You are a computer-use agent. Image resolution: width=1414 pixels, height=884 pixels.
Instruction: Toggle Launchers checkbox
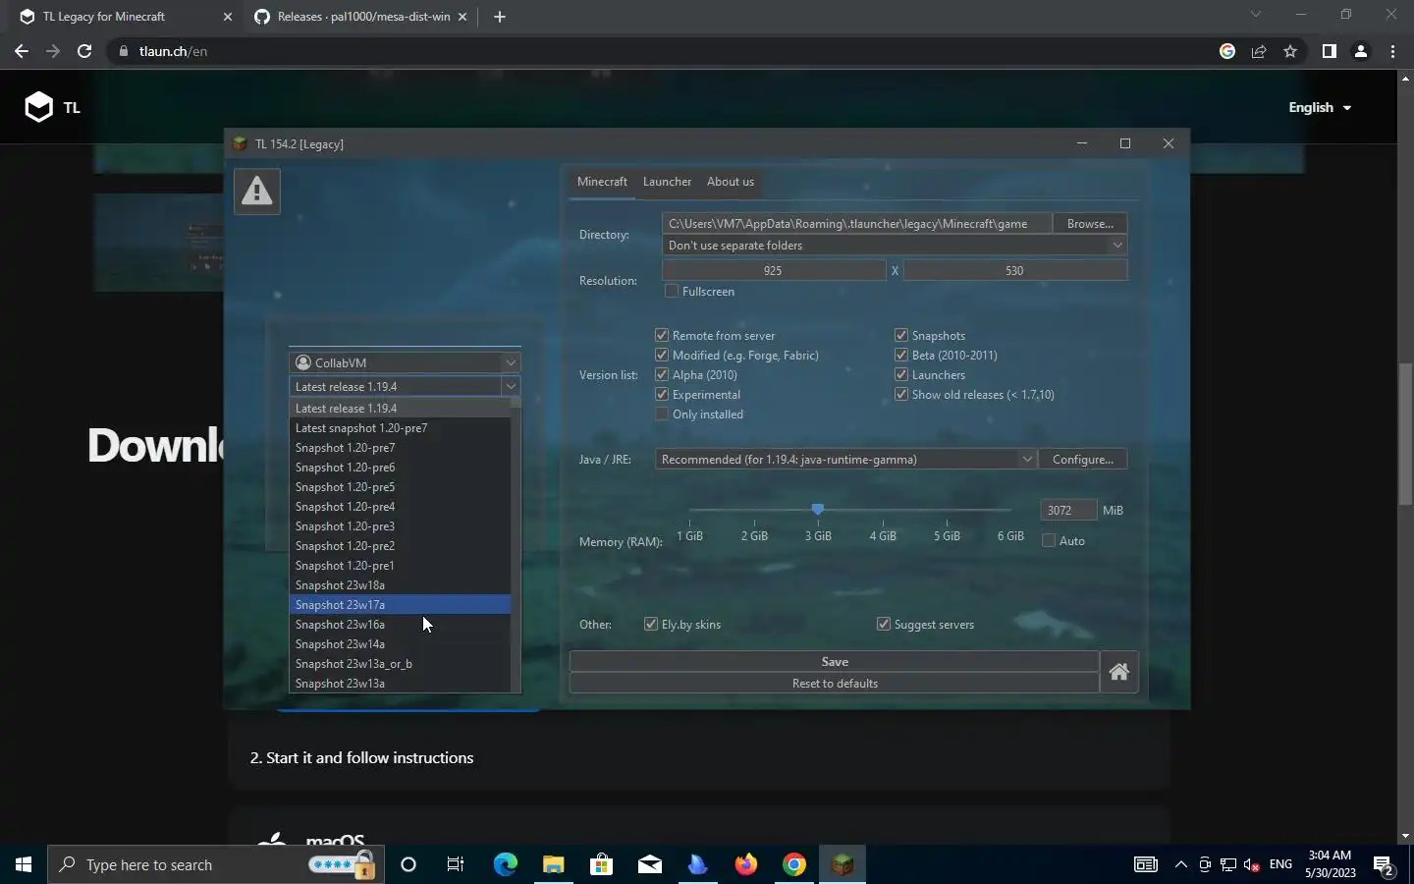tap(901, 374)
